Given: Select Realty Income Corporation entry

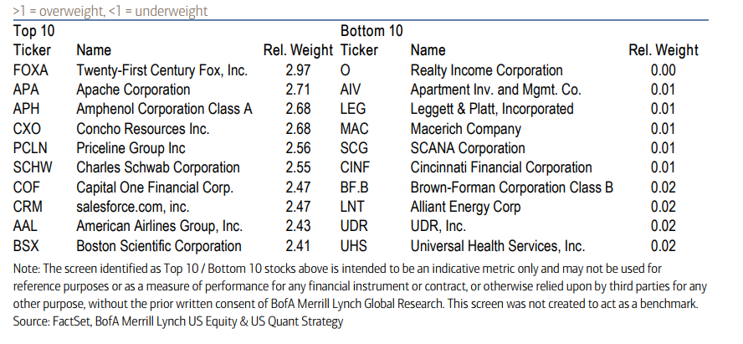Looking at the screenshot, I should tap(486, 70).
